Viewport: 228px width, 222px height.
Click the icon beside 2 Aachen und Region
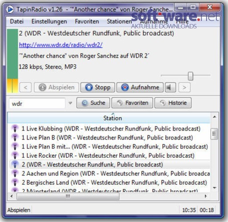pos(15,173)
